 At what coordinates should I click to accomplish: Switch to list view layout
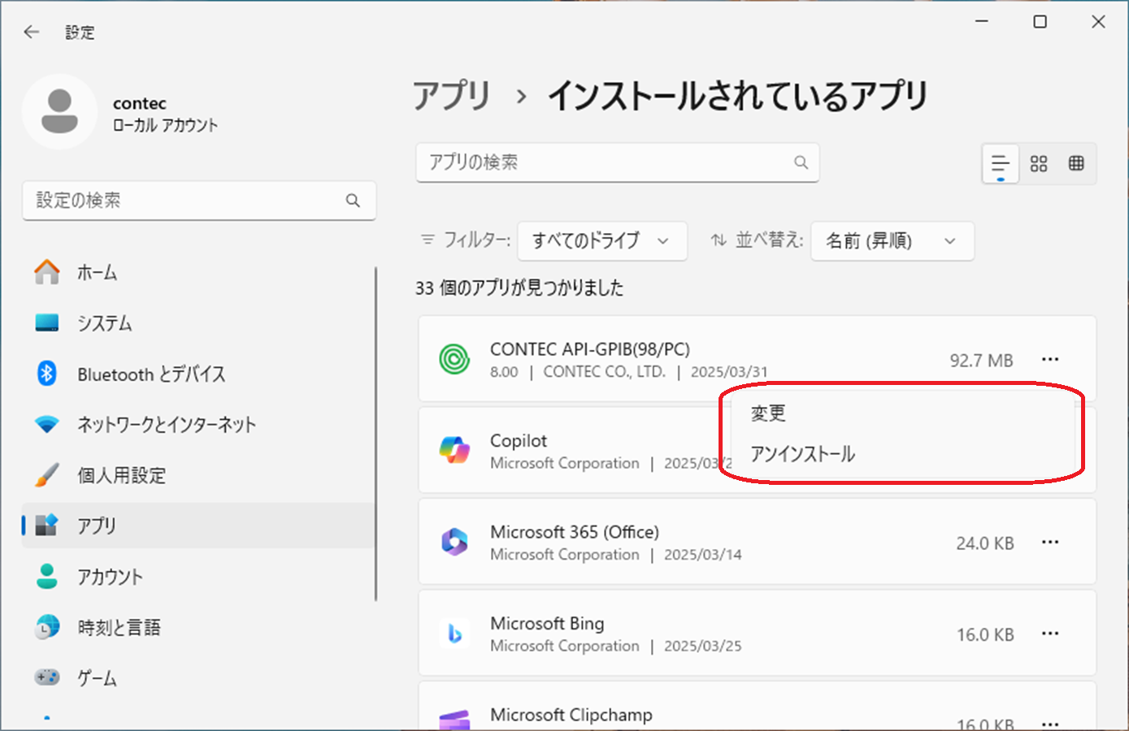[1000, 163]
